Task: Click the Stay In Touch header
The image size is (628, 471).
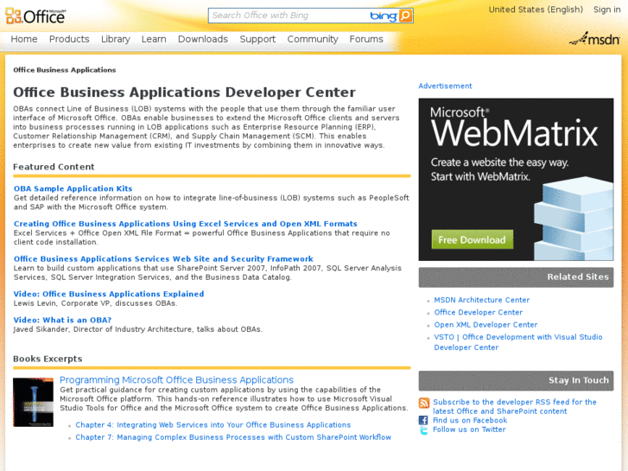Action: click(516, 380)
